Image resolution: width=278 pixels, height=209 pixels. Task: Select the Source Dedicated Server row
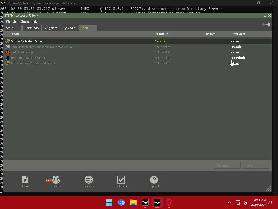pos(138,41)
